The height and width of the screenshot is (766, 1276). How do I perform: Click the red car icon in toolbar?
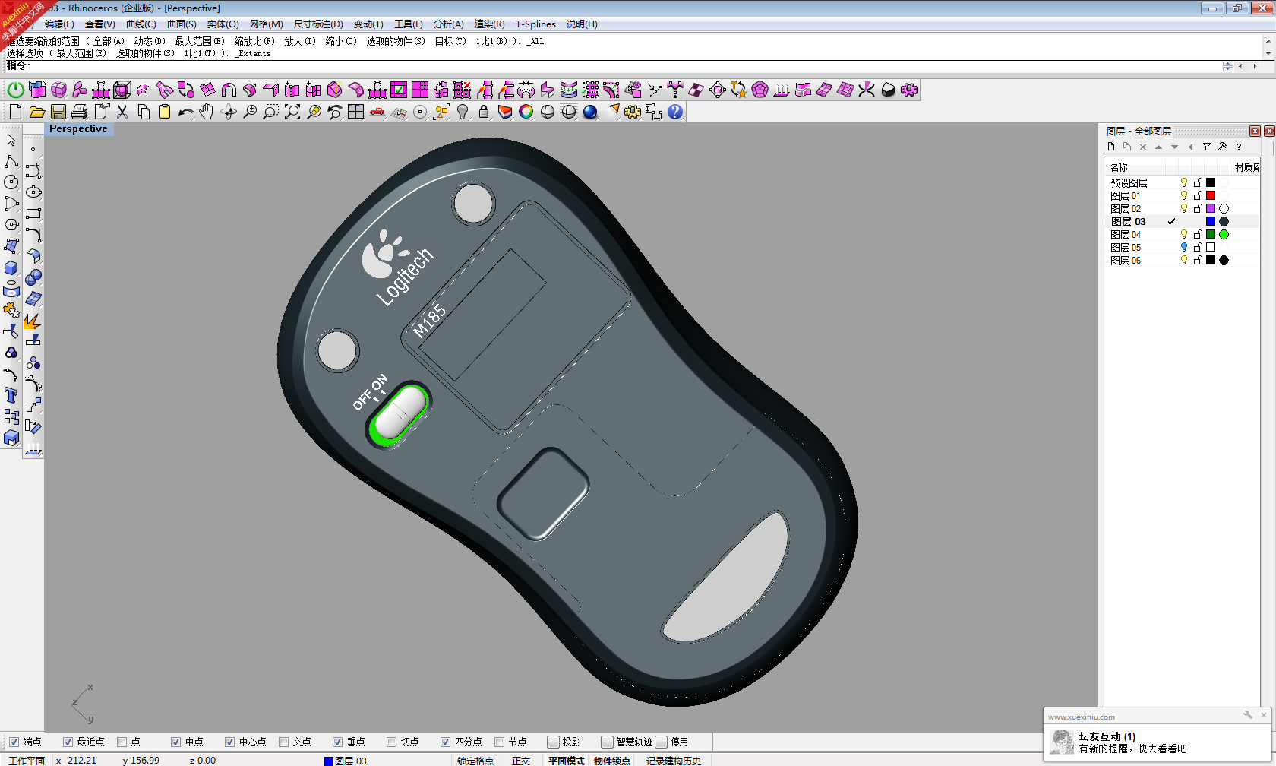[377, 112]
